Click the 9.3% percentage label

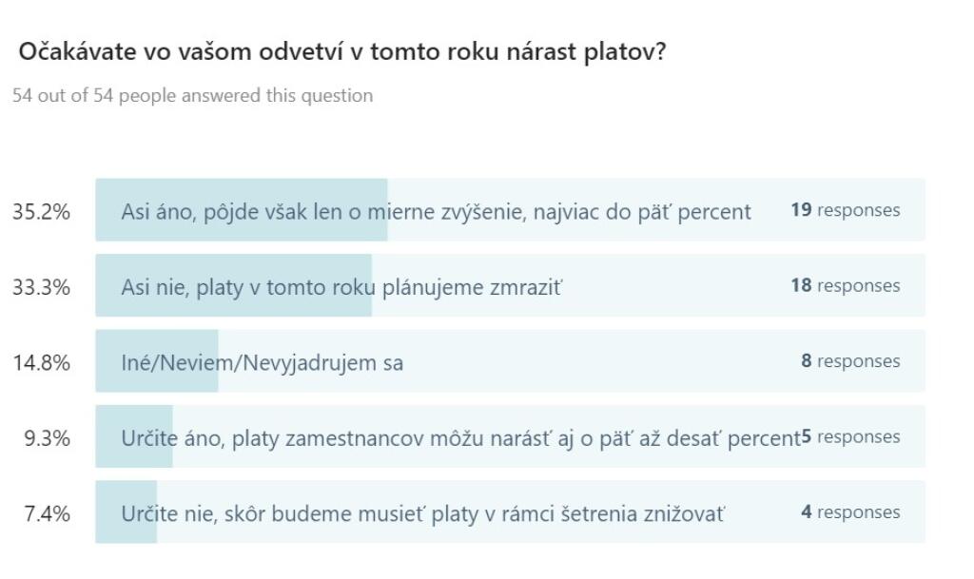47,438
